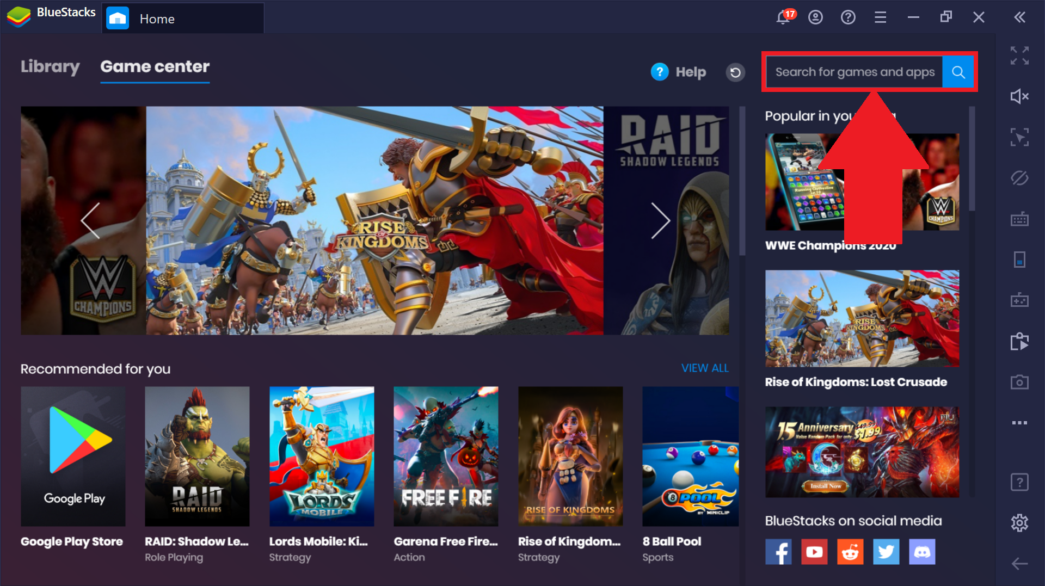The width and height of the screenshot is (1045, 586).
Task: Open the RAID Shadow Legends banner slide
Action: point(667,220)
